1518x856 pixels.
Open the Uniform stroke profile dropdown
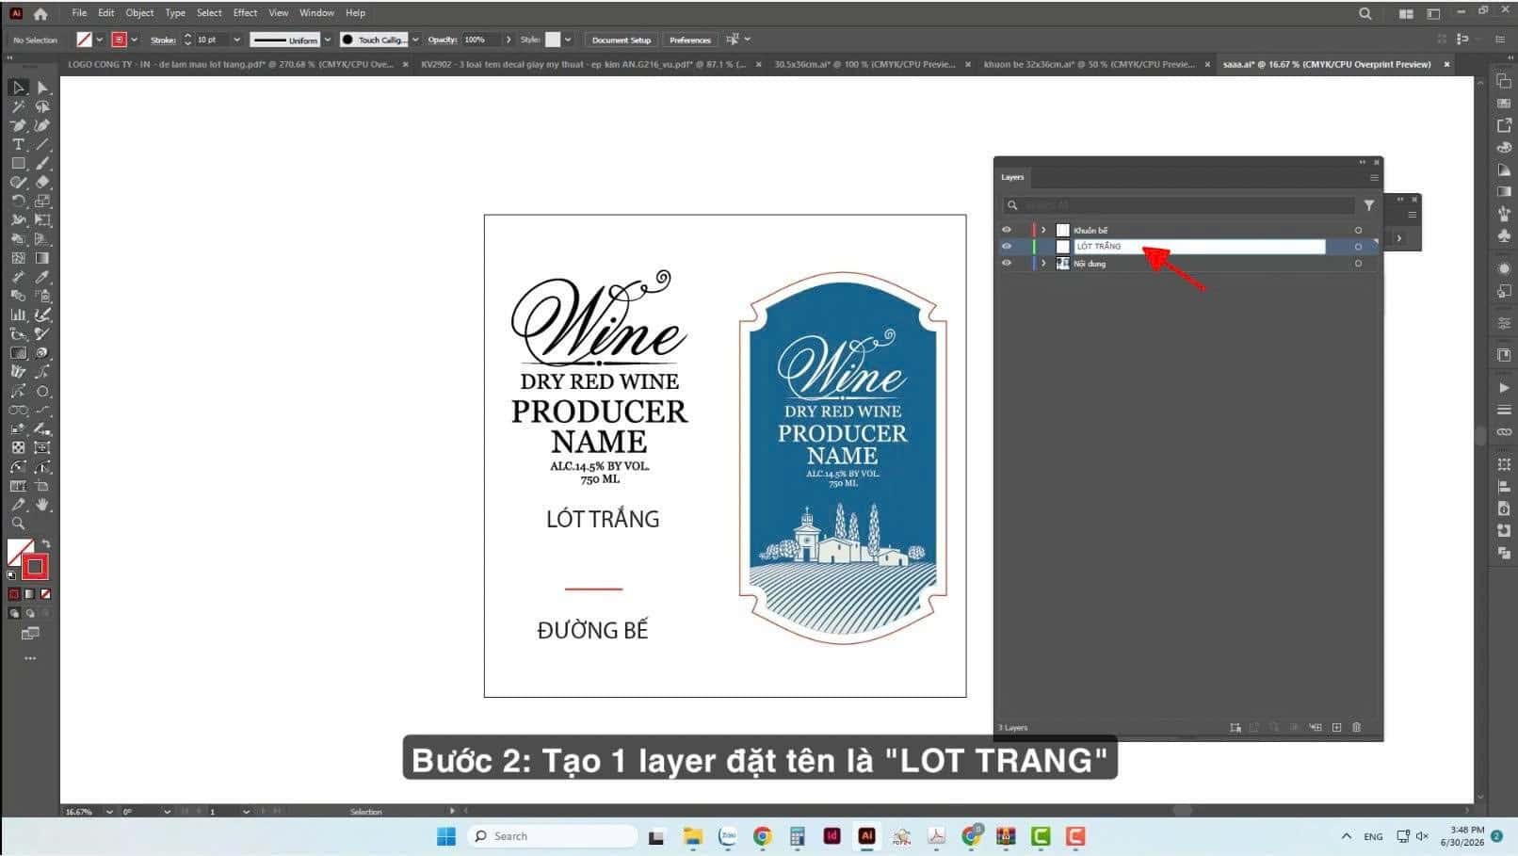[328, 40]
